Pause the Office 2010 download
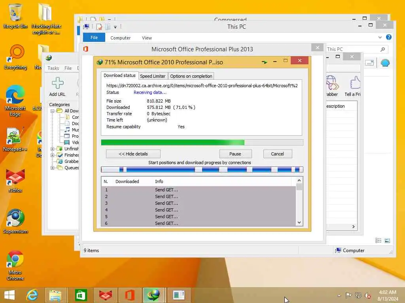Image resolution: width=405 pixels, height=303 pixels. point(235,154)
